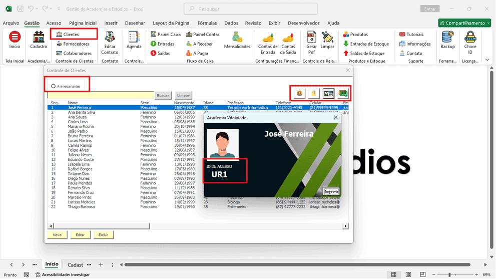The width and height of the screenshot is (496, 279).
Task: Expand the Compartilhamento dropdown
Action: coord(488,23)
